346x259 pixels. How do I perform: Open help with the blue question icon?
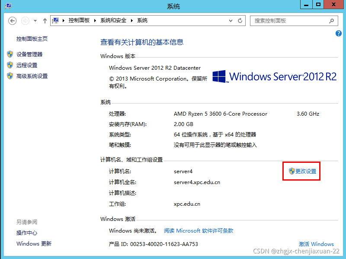(339, 33)
